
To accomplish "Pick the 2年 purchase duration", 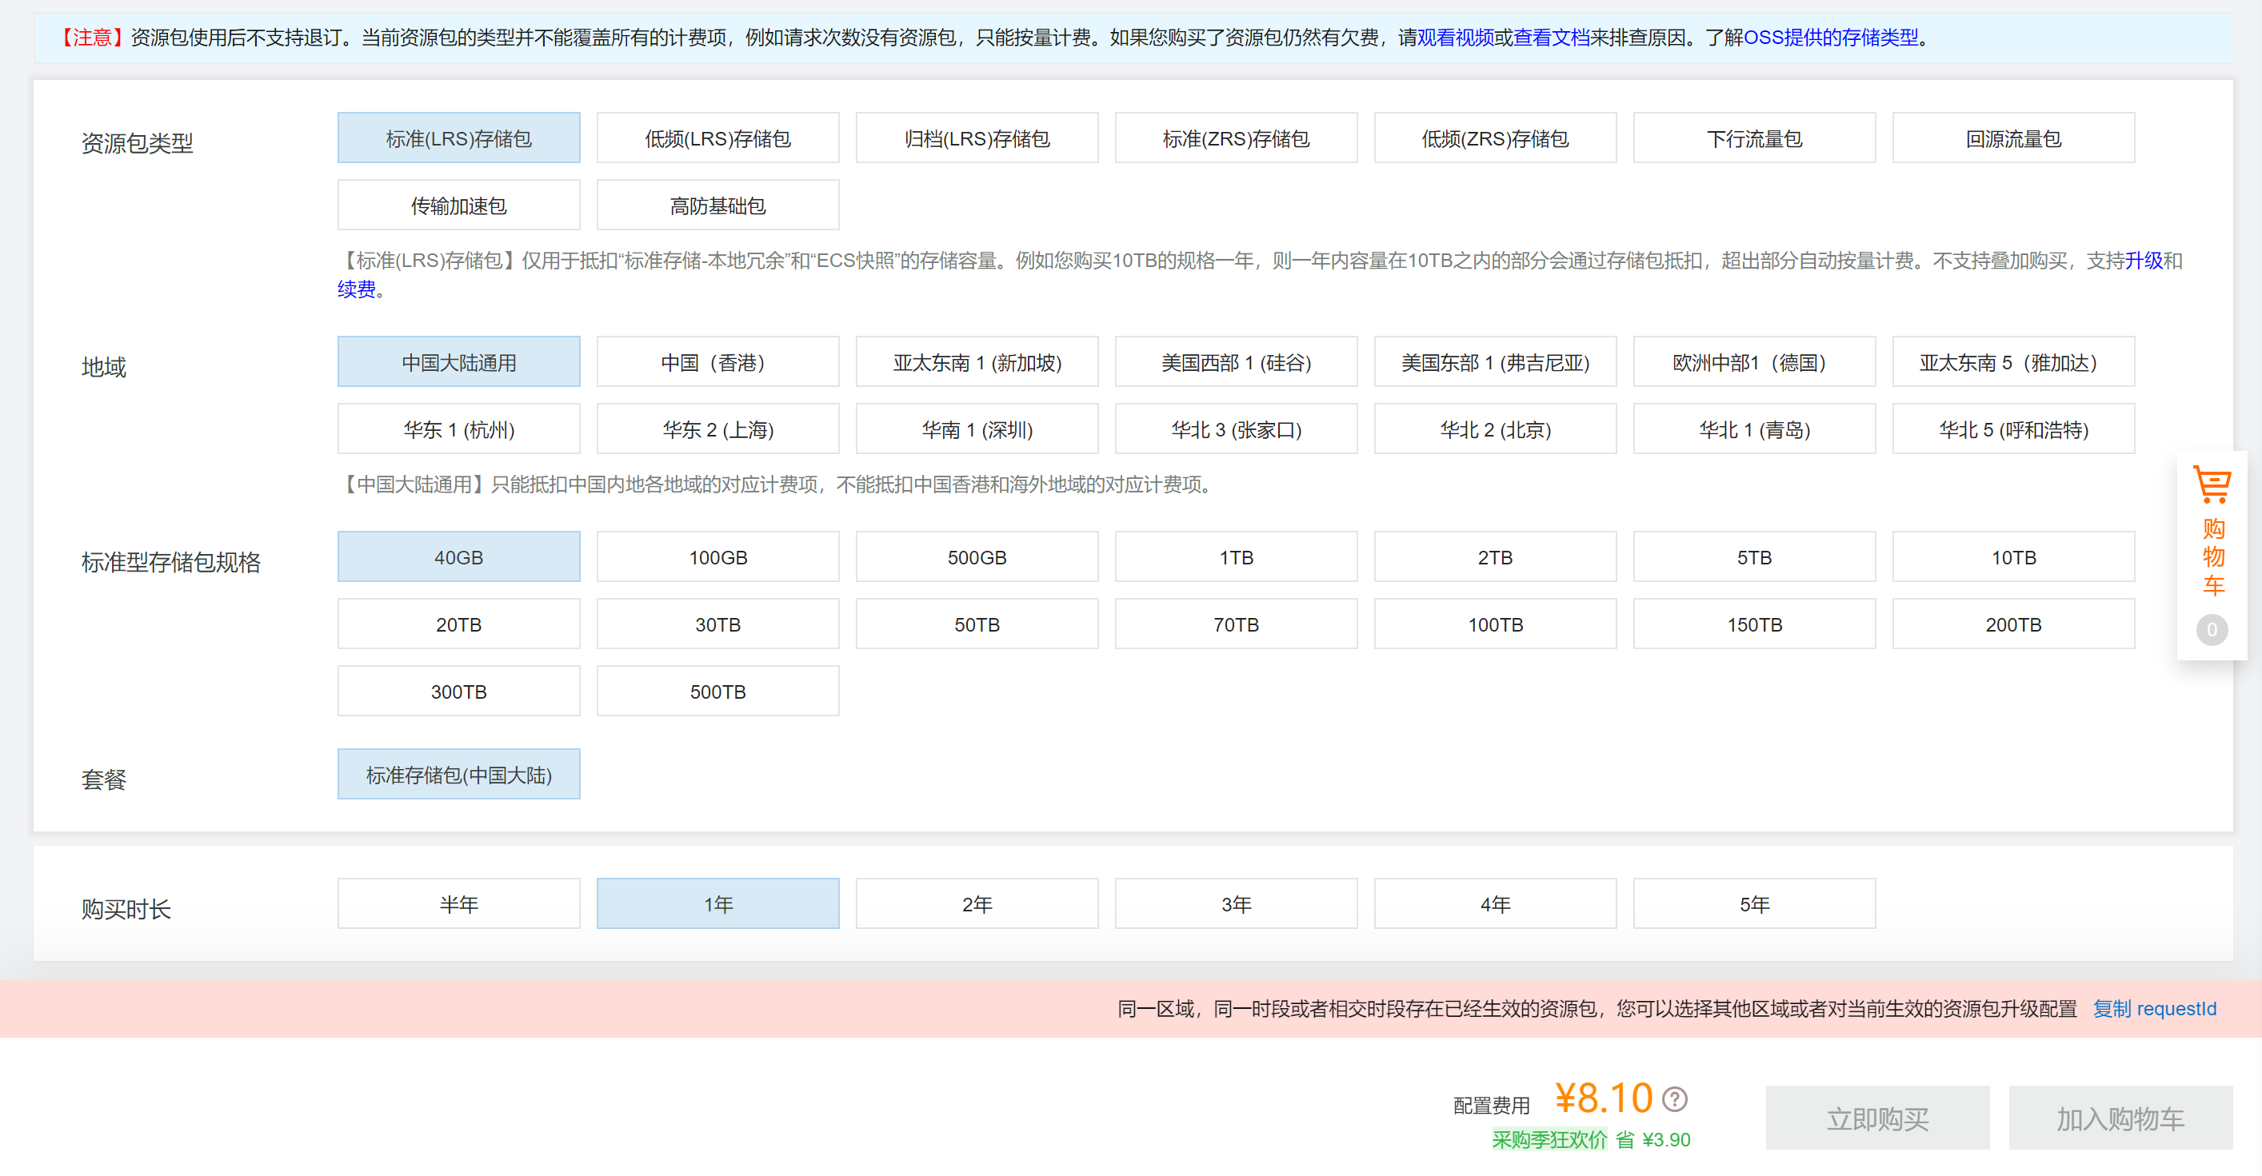I will (x=977, y=904).
